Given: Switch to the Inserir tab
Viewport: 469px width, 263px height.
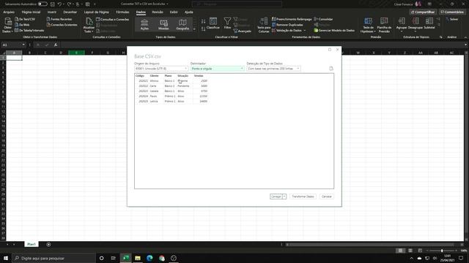Looking at the screenshot, I should click(52, 12).
